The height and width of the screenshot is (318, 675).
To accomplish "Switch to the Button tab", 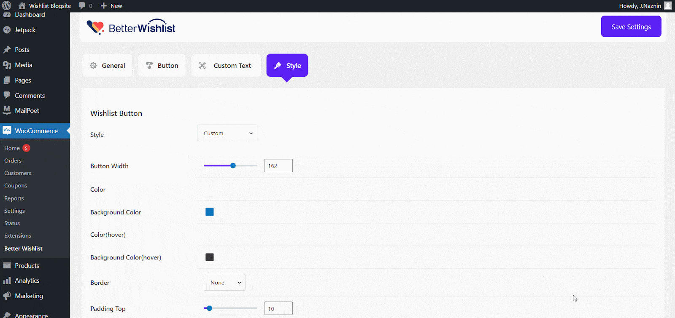I will (162, 65).
